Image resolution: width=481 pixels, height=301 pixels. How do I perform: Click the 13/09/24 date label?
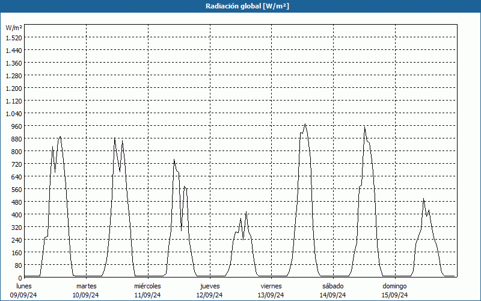271,295
